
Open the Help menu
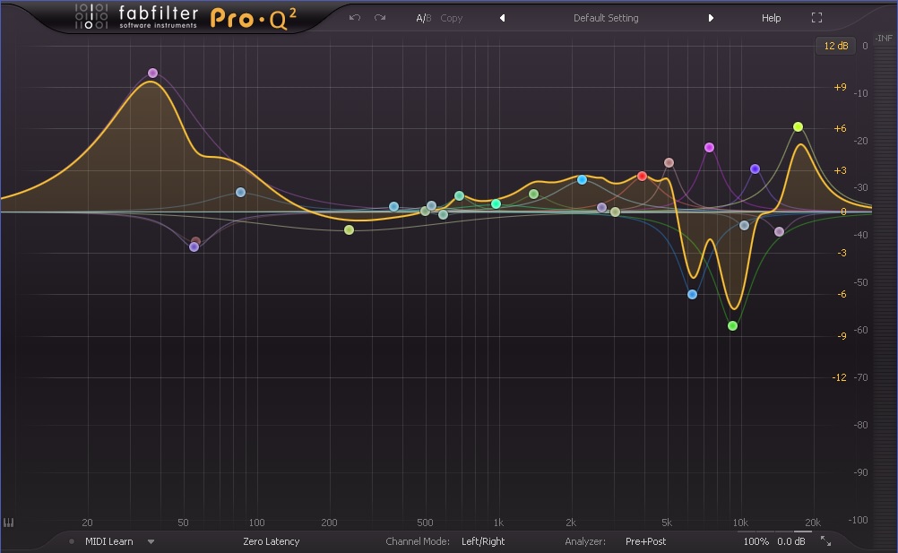(771, 18)
